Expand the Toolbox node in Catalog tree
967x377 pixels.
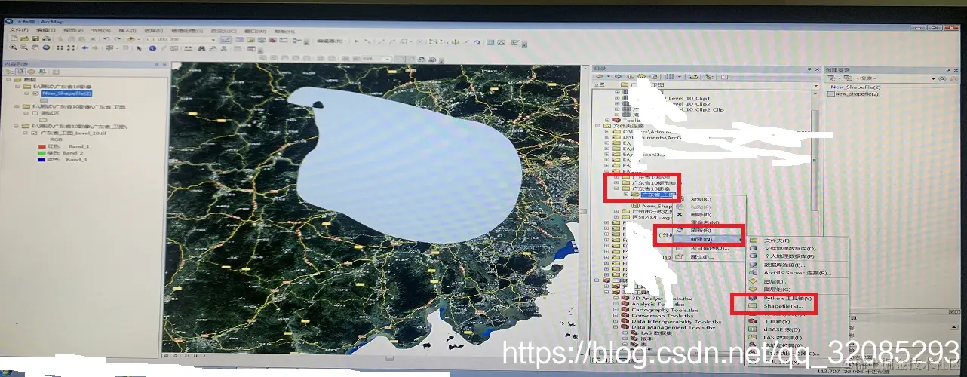(x=607, y=120)
